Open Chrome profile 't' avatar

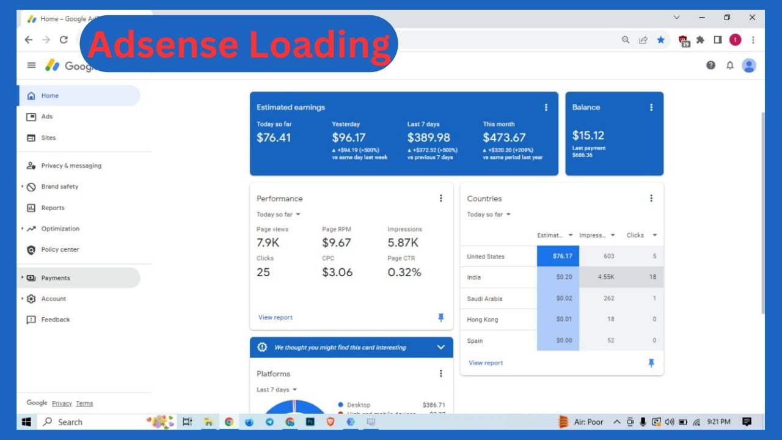click(x=735, y=40)
